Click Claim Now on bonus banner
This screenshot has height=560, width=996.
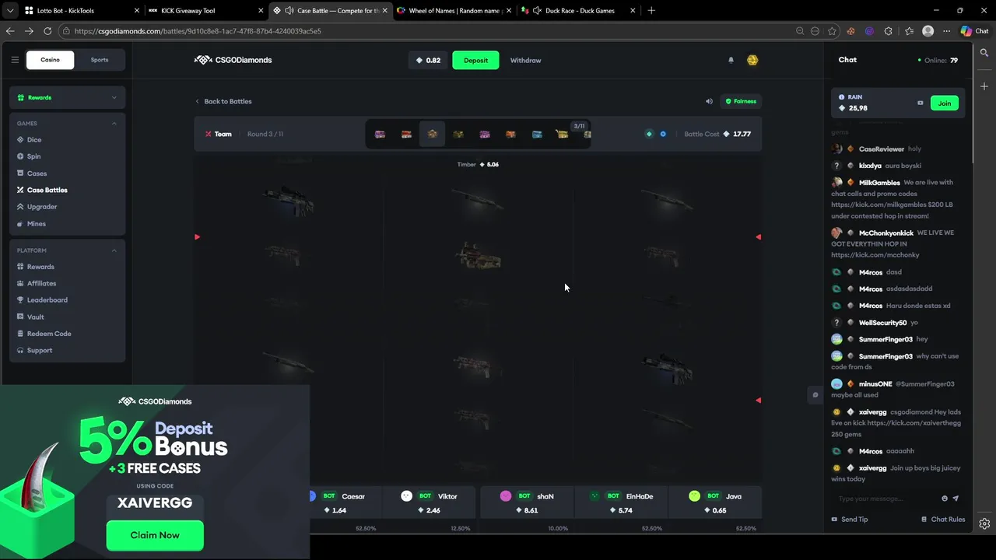(x=155, y=535)
